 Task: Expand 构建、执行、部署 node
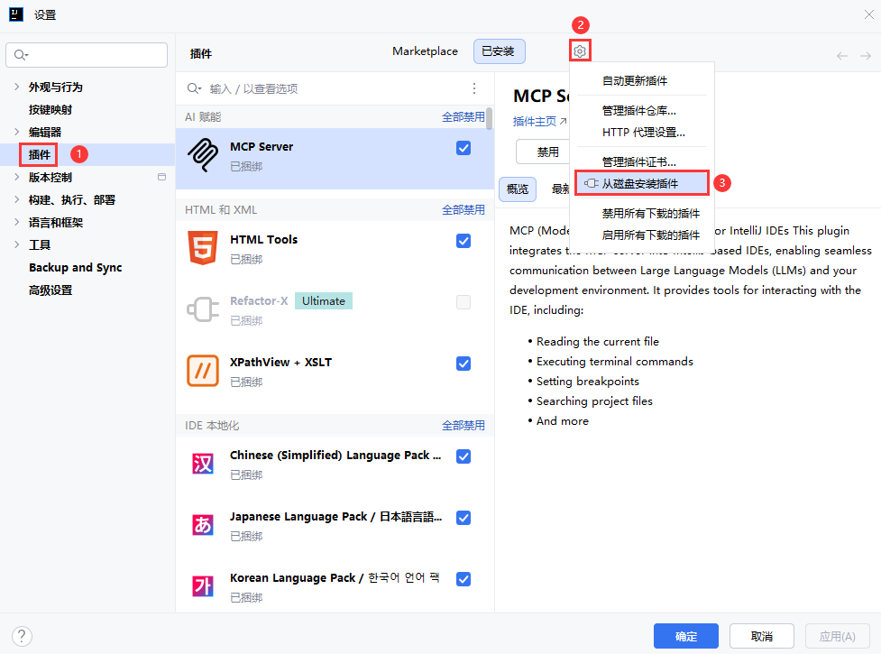point(17,199)
